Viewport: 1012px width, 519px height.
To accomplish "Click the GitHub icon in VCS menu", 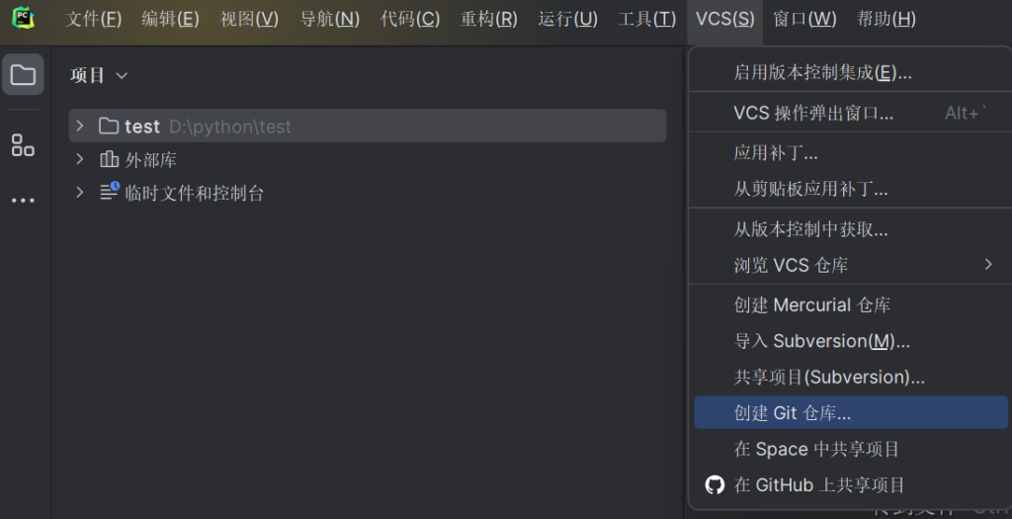I will point(715,484).
